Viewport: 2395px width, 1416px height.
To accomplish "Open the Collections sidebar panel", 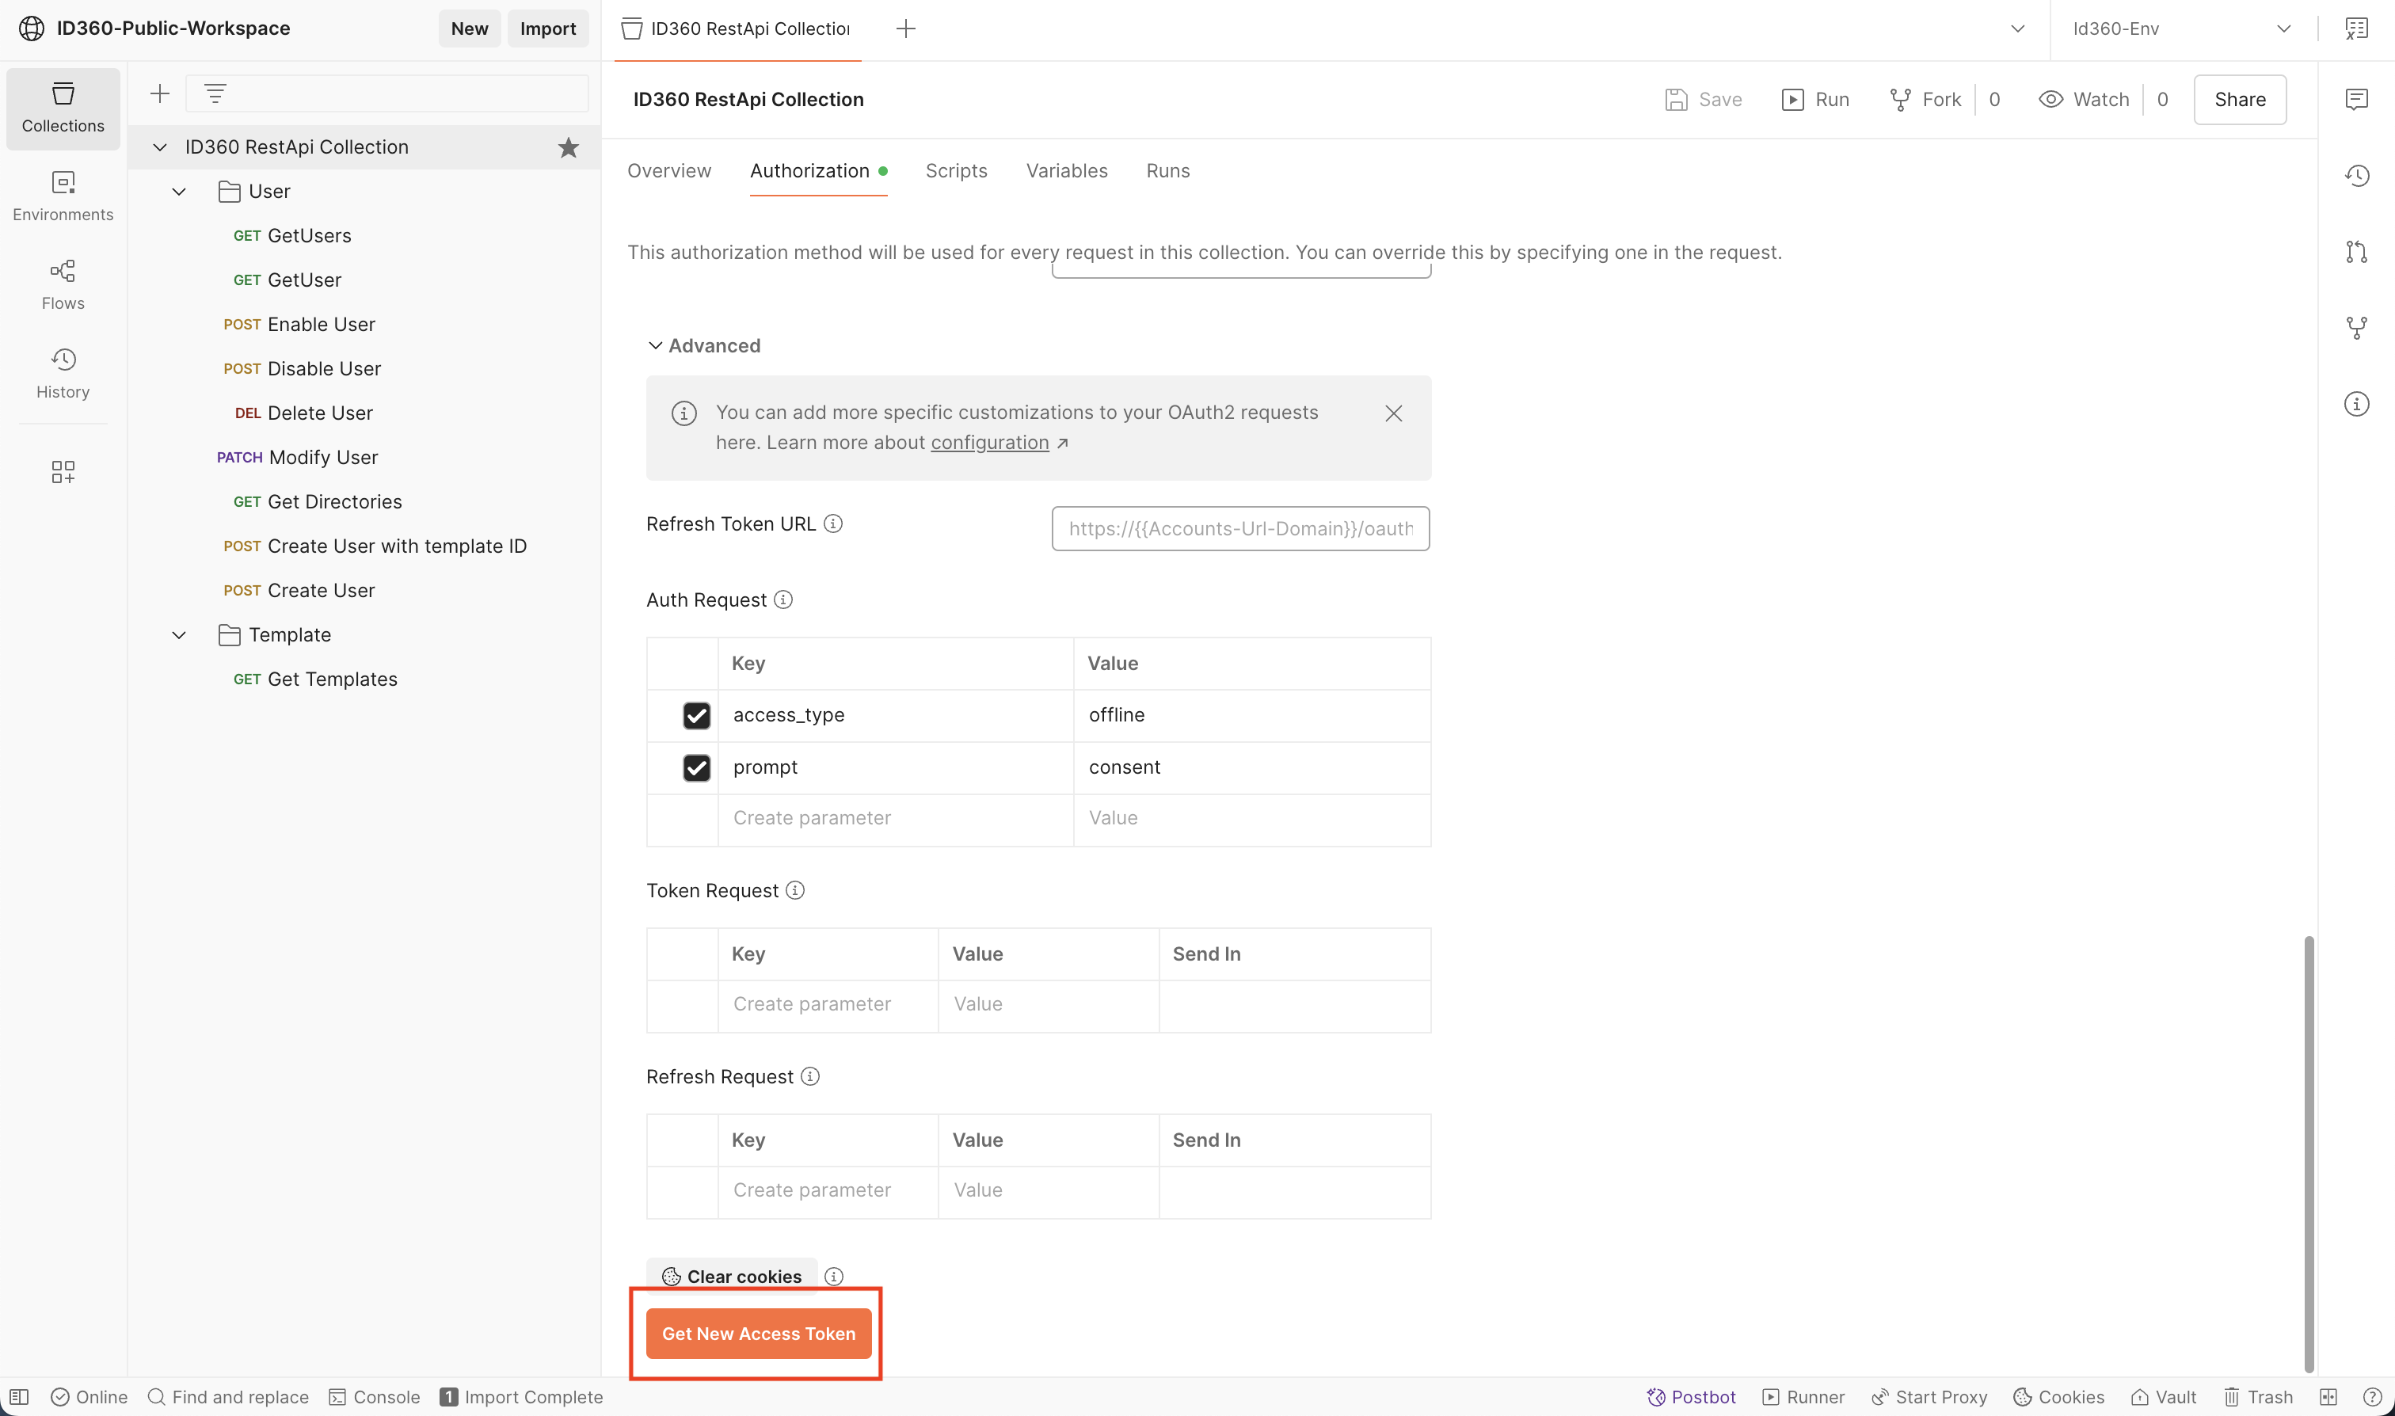I will (x=63, y=108).
